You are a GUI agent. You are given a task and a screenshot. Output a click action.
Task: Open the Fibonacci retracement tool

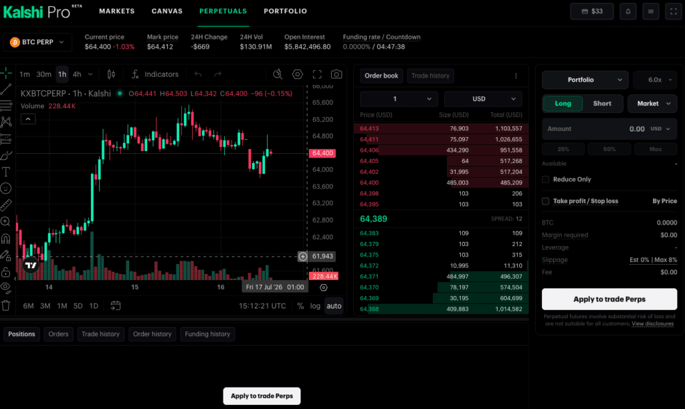[5, 105]
